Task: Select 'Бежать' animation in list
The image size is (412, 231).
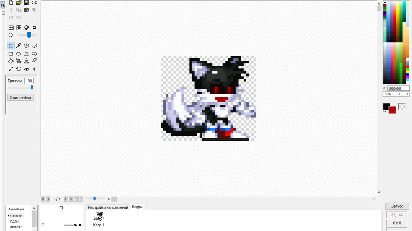Action: [x=16, y=227]
